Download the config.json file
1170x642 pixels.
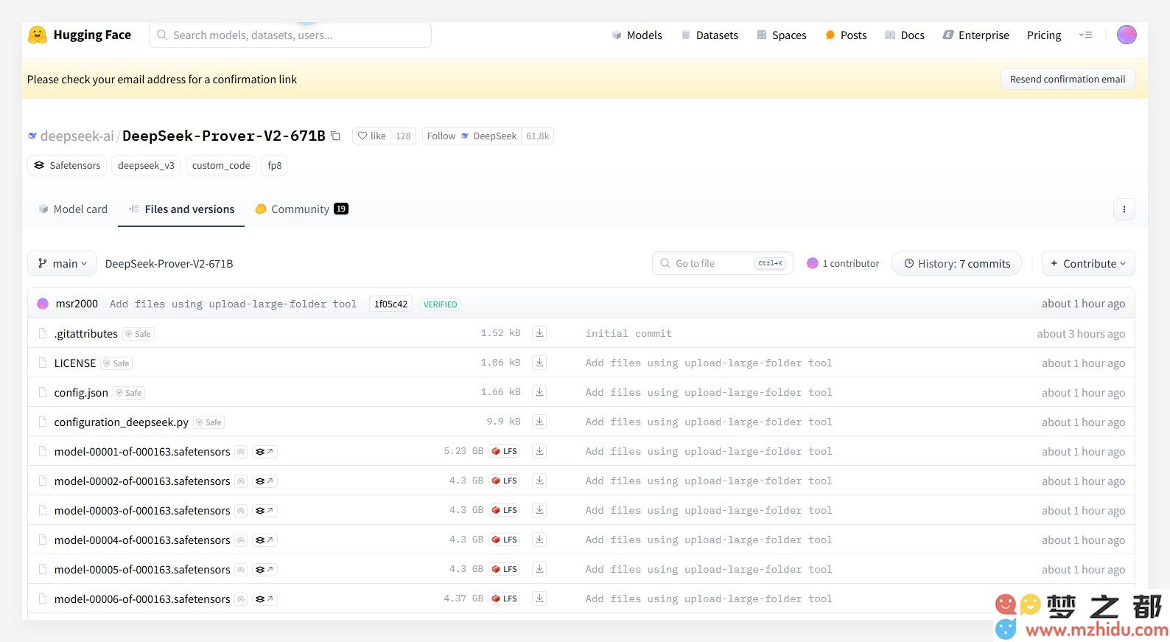(539, 392)
